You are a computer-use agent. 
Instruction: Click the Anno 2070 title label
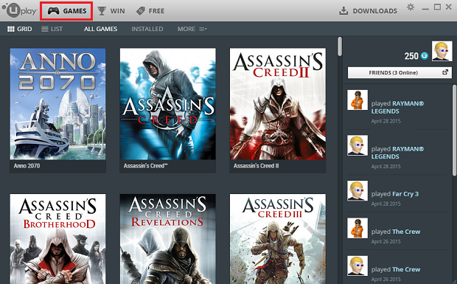tap(27, 166)
